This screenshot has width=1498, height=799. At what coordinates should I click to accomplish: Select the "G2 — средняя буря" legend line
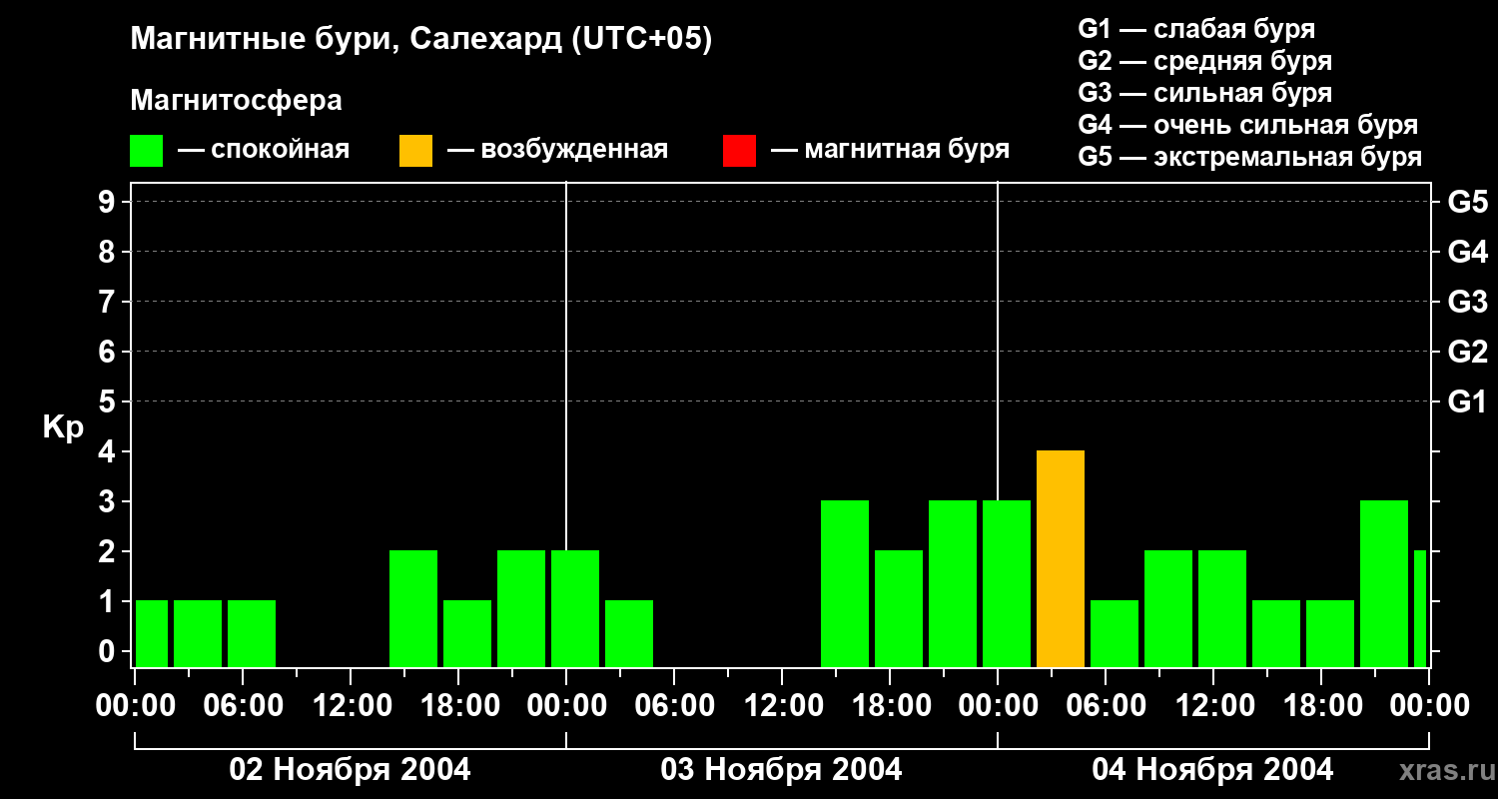(1205, 61)
